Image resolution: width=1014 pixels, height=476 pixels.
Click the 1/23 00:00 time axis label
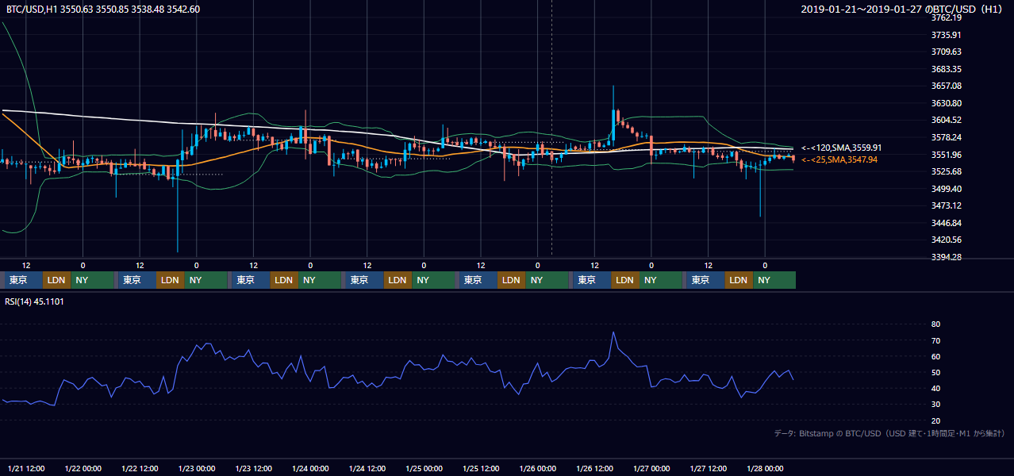coord(197,468)
